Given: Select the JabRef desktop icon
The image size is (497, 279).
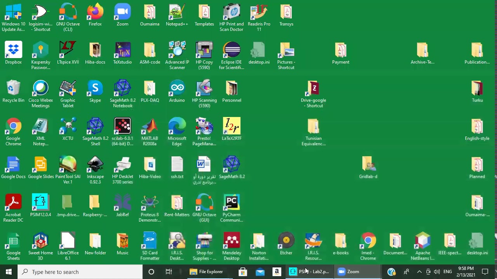Looking at the screenshot, I should (x=122, y=206).
